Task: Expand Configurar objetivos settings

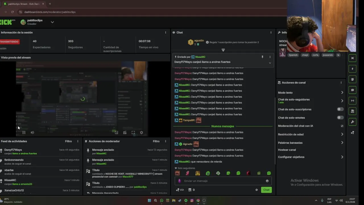Action: [342, 157]
